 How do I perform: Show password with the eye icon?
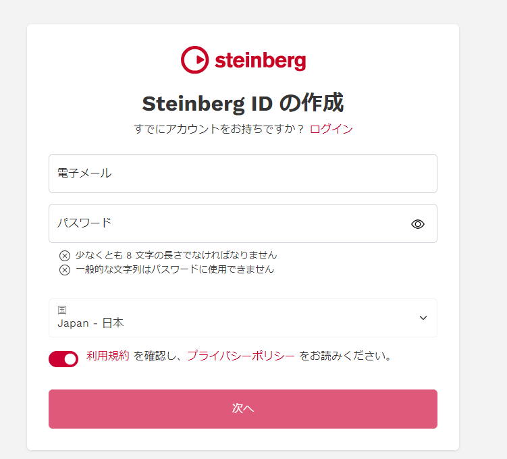tap(417, 224)
